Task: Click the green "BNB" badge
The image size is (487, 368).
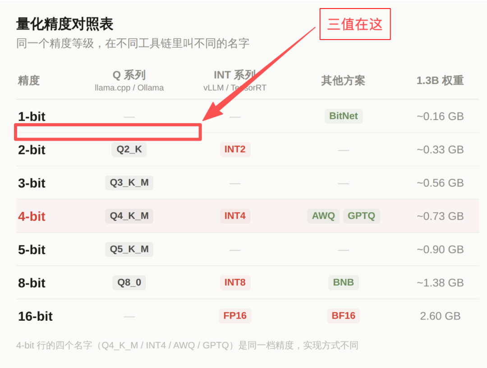Action: [344, 283]
